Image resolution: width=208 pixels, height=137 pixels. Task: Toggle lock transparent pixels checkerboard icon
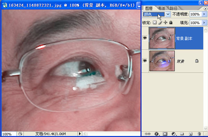(x=154, y=23)
